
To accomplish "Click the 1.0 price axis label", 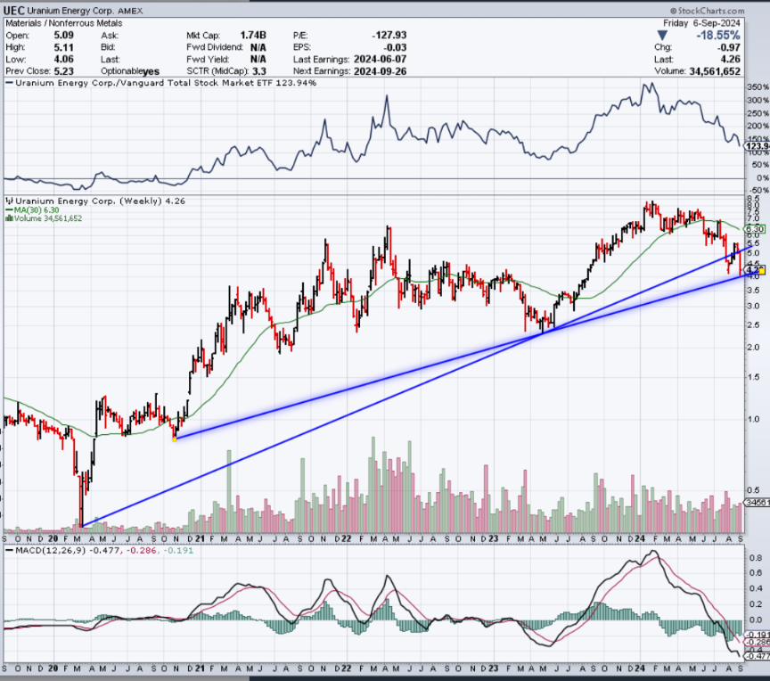I will pyautogui.click(x=753, y=419).
